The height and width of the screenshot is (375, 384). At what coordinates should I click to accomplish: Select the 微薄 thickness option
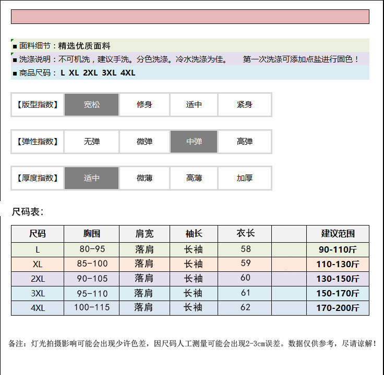coord(145,178)
